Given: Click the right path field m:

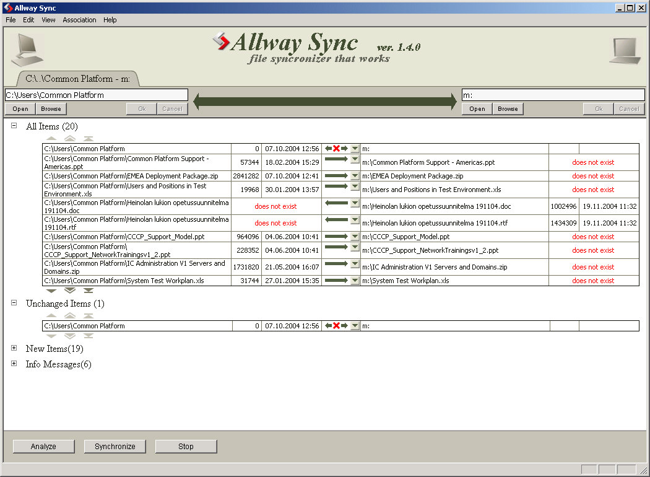Looking at the screenshot, I should [553, 95].
